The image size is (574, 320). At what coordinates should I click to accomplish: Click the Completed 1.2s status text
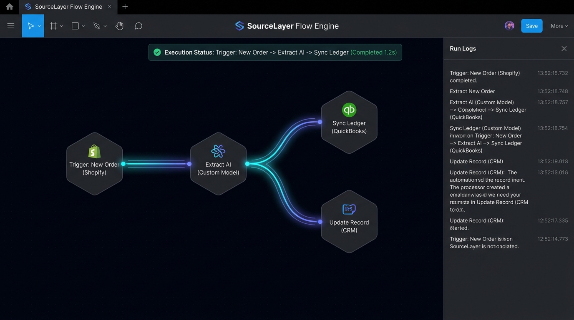pos(373,52)
